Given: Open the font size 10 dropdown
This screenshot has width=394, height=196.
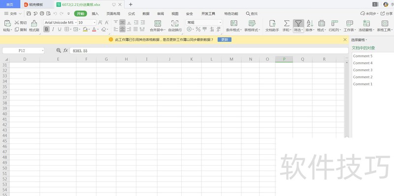Looking at the screenshot, I should click(95, 23).
